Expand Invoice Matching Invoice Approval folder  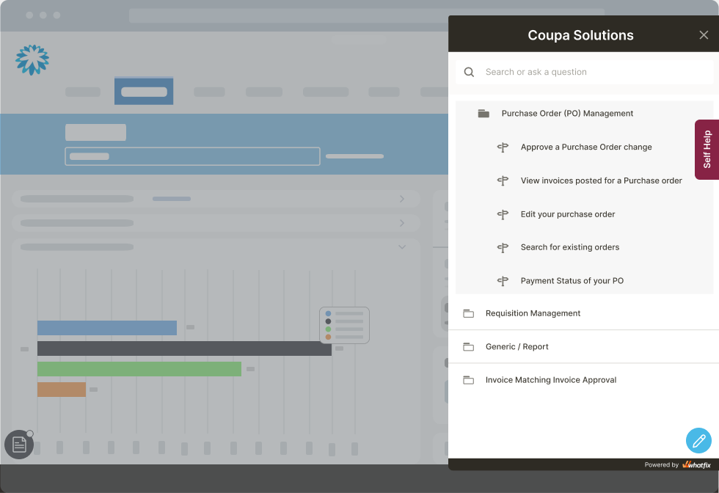[x=583, y=380]
